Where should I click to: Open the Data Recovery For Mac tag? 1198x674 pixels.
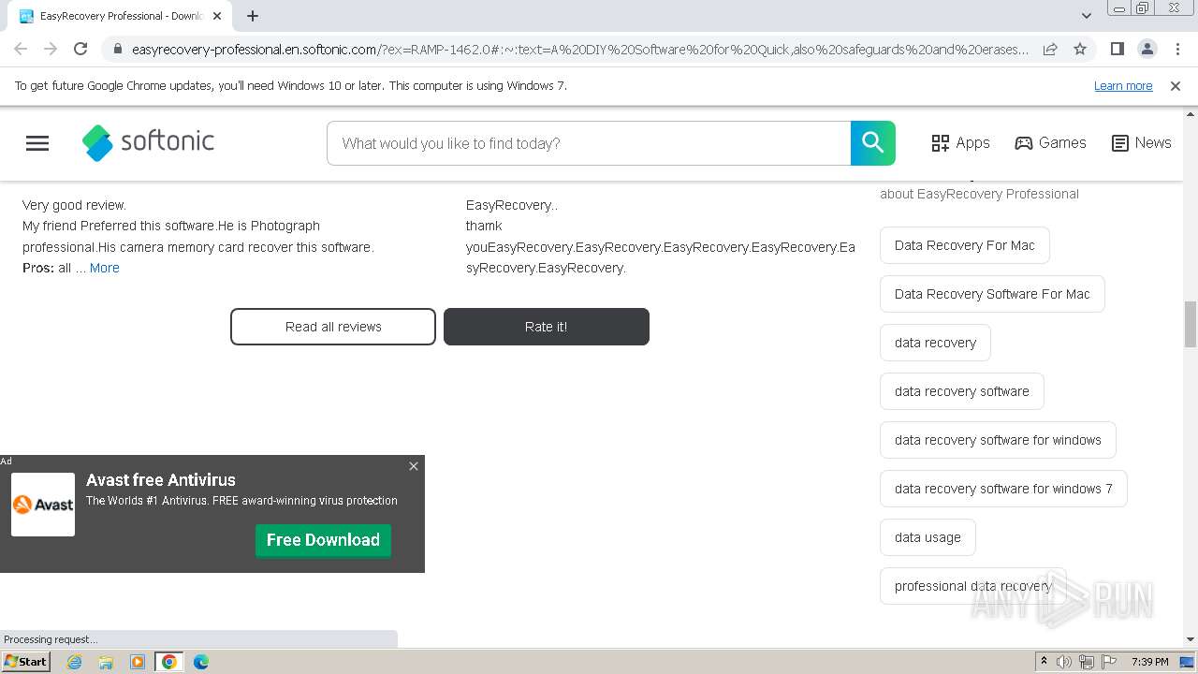point(965,245)
